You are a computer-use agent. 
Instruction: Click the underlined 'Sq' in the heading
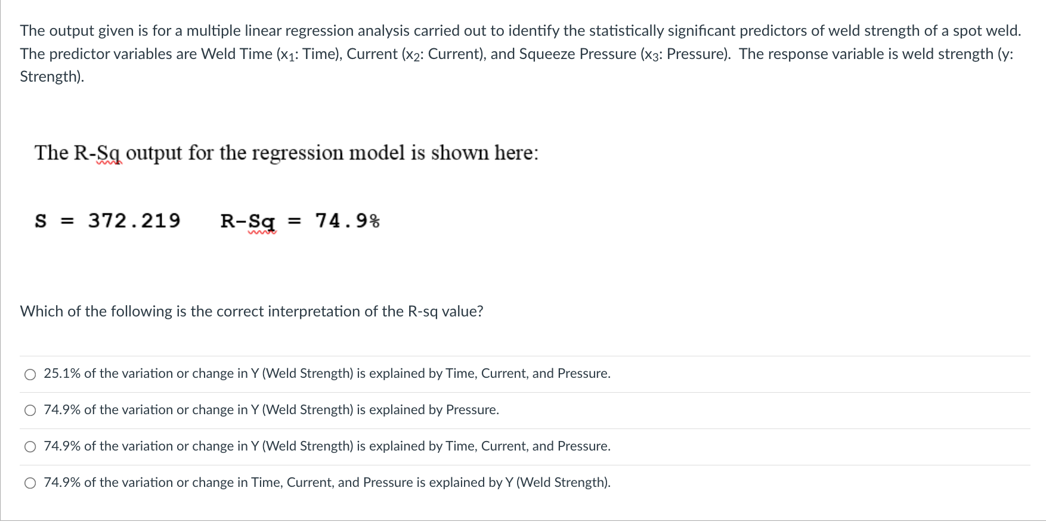(x=109, y=153)
